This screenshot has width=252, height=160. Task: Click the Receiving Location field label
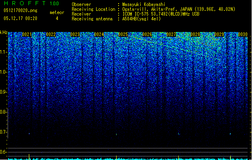[x=93, y=9]
